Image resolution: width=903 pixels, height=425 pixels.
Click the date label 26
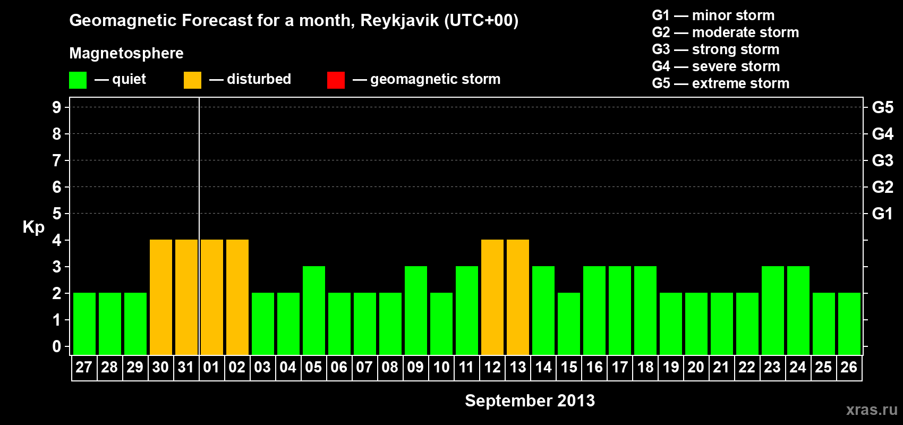pyautogui.click(x=849, y=368)
